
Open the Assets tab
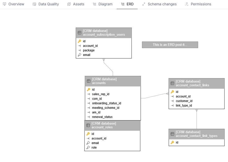pos(76,4)
